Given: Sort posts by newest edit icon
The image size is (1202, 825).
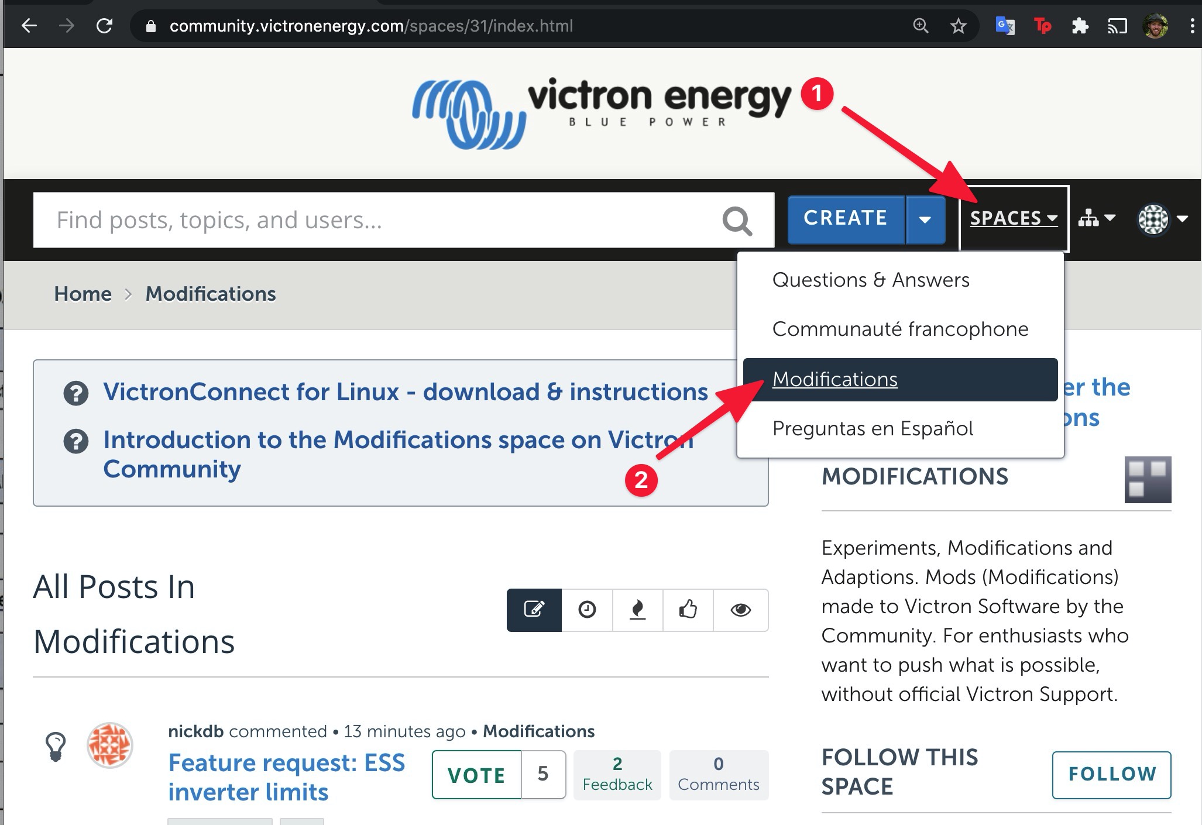Looking at the screenshot, I should pyautogui.click(x=534, y=610).
